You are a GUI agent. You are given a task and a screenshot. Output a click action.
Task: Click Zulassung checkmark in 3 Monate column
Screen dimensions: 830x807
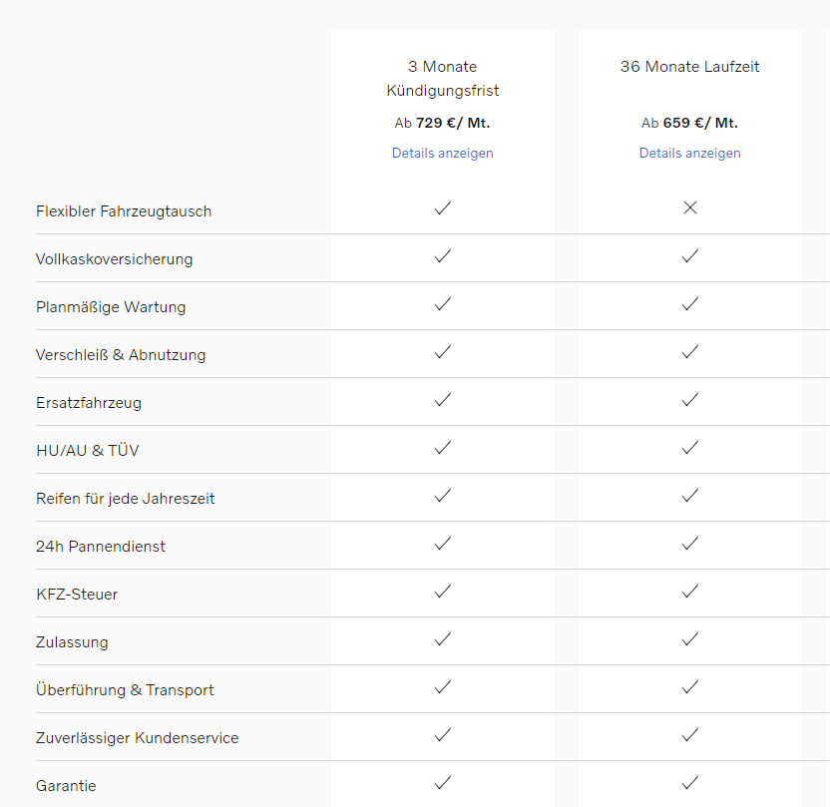[x=443, y=638]
